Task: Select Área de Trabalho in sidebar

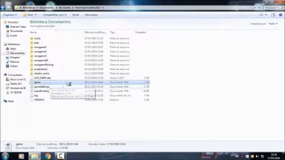Action: (x=18, y=27)
